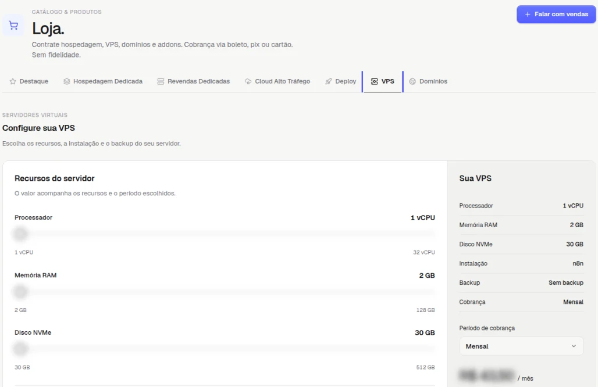Viewport: 598px width, 387px height.
Task: Click the 'Recursos do servidor' heading
Action: point(55,178)
